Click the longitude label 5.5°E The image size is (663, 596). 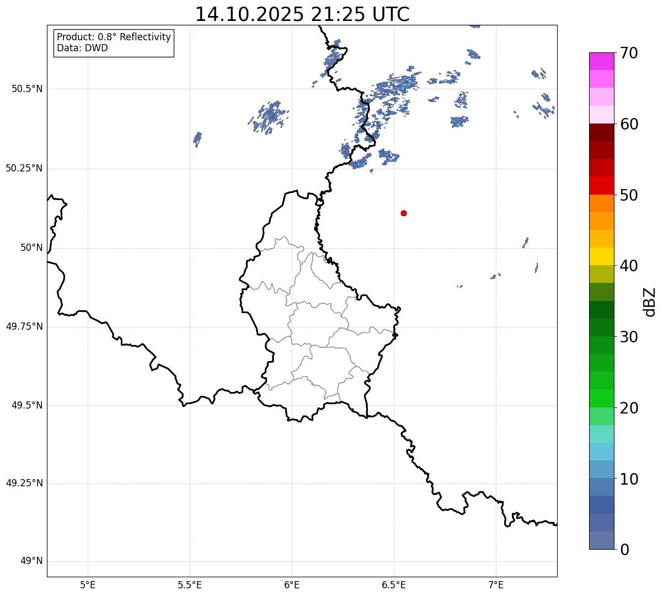190,584
